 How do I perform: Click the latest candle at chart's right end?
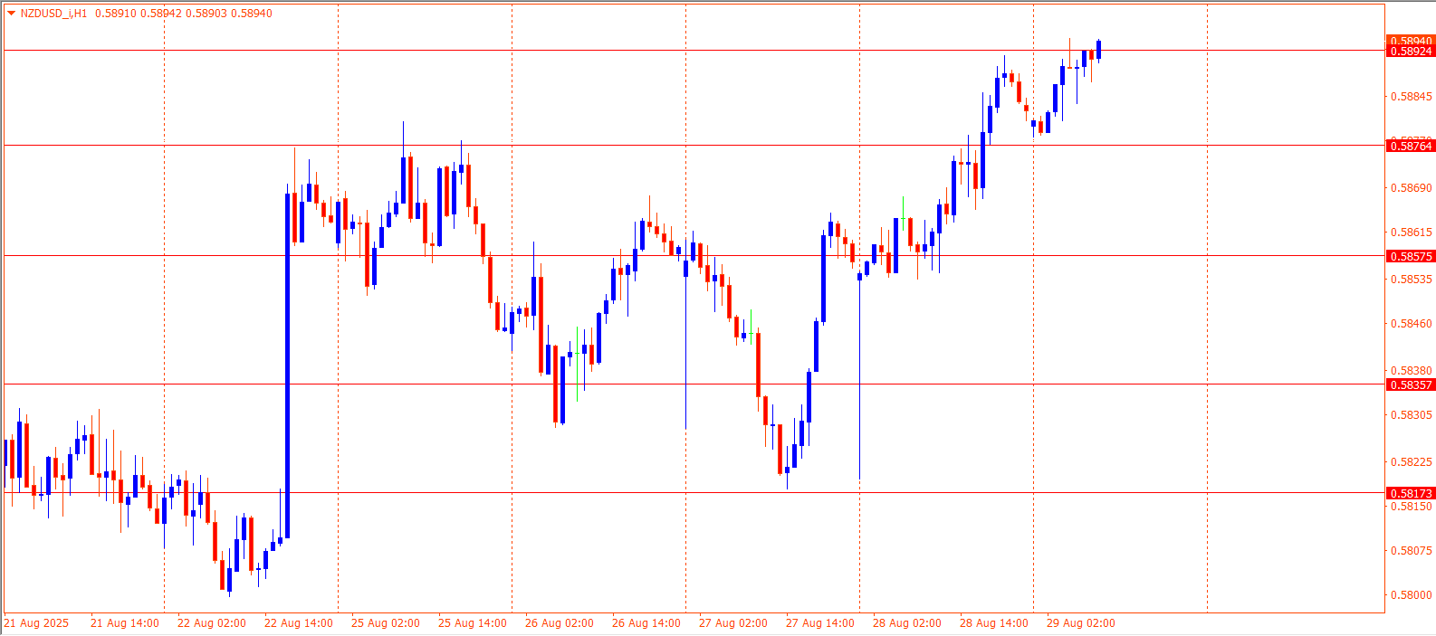point(1098,49)
